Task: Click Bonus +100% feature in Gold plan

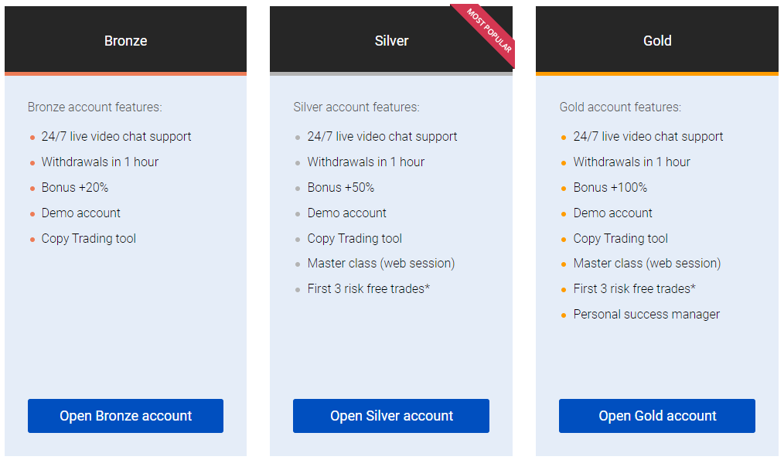Action: [610, 188]
